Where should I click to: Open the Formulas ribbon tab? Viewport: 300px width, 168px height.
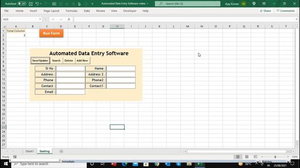pyautogui.click(x=72, y=11)
